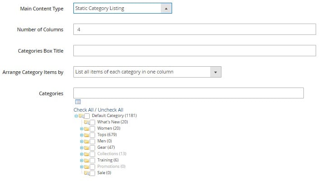Image resolution: width=322 pixels, height=181 pixels.
Task: Check the What's New checkbox
Action: (x=92, y=122)
